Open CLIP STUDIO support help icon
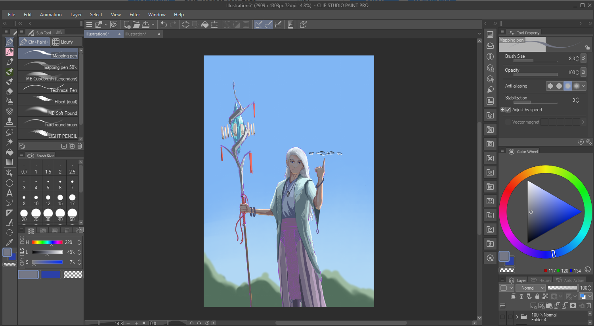The height and width of the screenshot is (326, 594). 303,25
